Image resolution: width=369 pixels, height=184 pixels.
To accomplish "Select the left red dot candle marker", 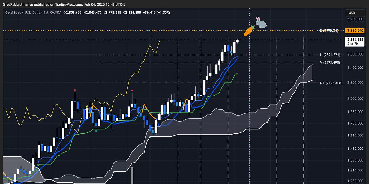I will 75,90.
